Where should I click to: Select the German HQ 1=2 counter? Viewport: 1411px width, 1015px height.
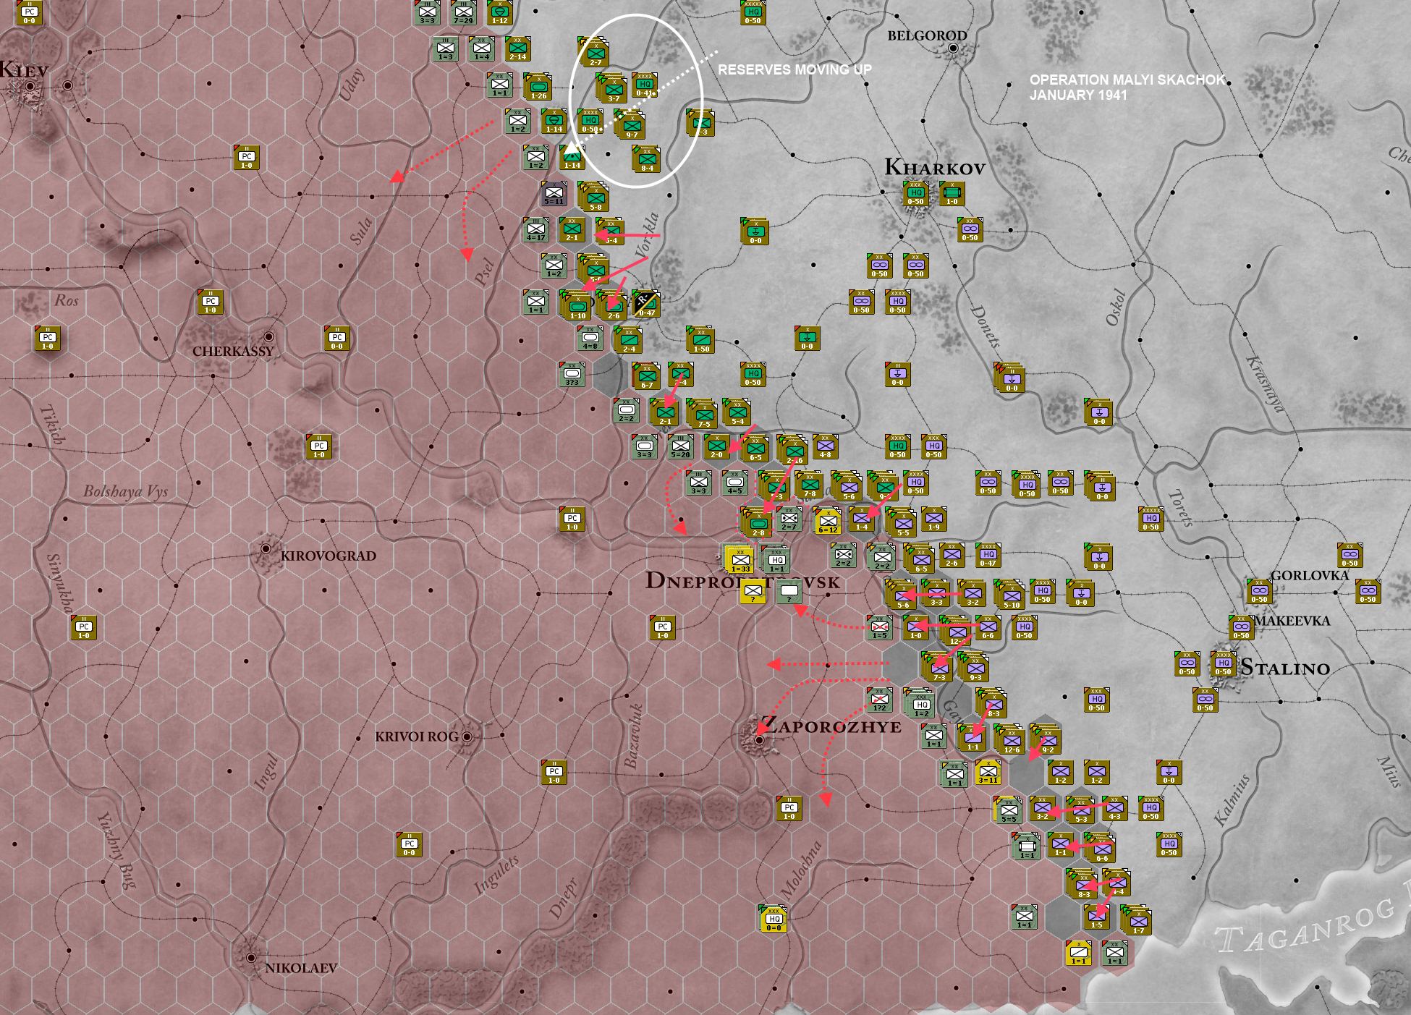(x=920, y=703)
